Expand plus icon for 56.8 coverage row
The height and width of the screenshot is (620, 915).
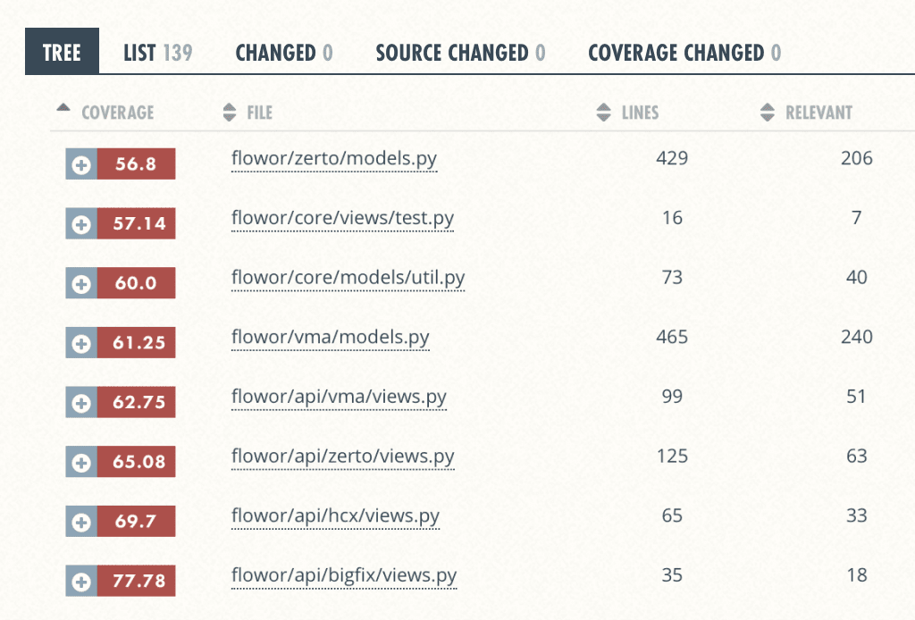(x=81, y=163)
